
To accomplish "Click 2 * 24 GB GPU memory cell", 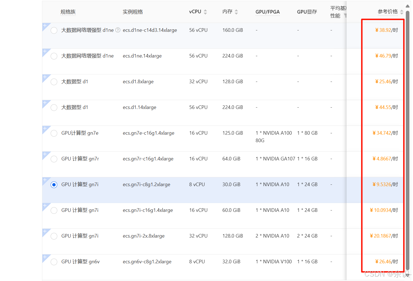I will coord(307,236).
